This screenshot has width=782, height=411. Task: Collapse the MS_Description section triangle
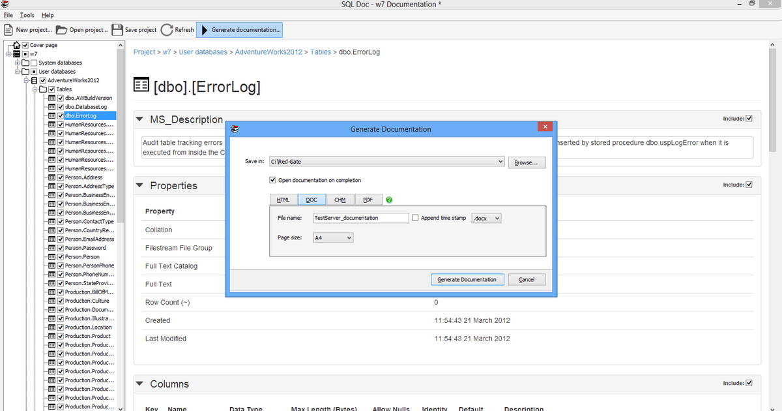140,120
